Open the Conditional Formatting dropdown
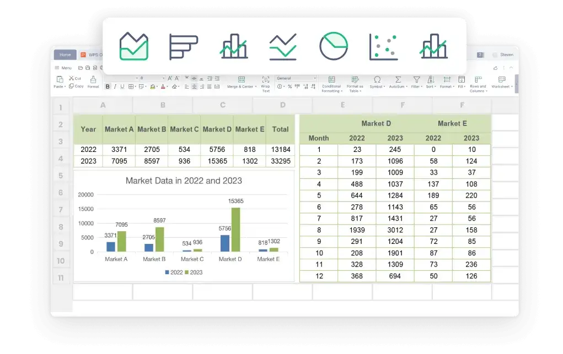563x354 pixels. [332, 83]
